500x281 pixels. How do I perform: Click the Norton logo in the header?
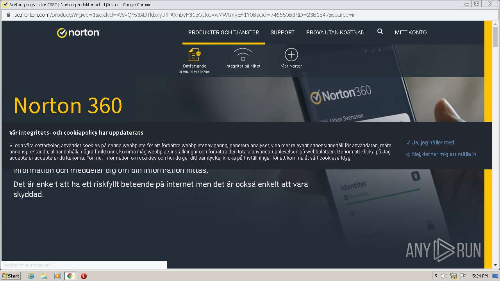tap(78, 32)
